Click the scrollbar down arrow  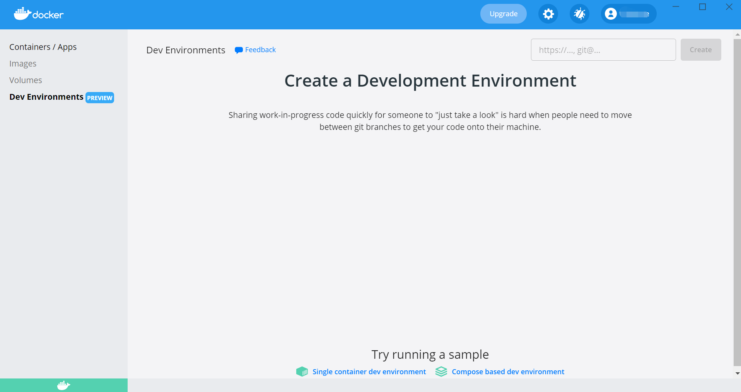coord(737,373)
